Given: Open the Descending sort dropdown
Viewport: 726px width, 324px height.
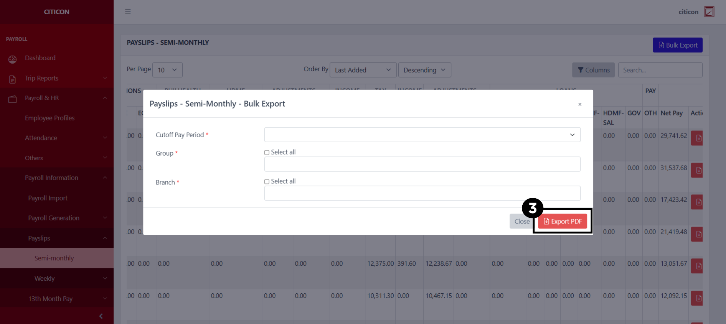Looking at the screenshot, I should point(425,70).
